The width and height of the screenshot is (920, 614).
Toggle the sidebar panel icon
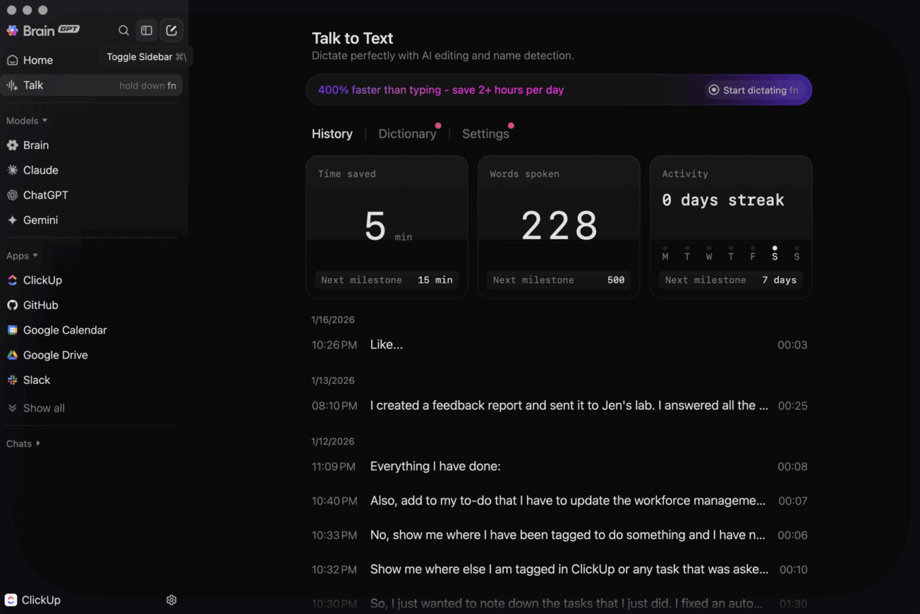[147, 31]
